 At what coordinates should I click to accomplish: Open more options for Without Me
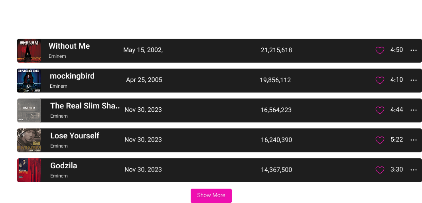tap(414, 50)
